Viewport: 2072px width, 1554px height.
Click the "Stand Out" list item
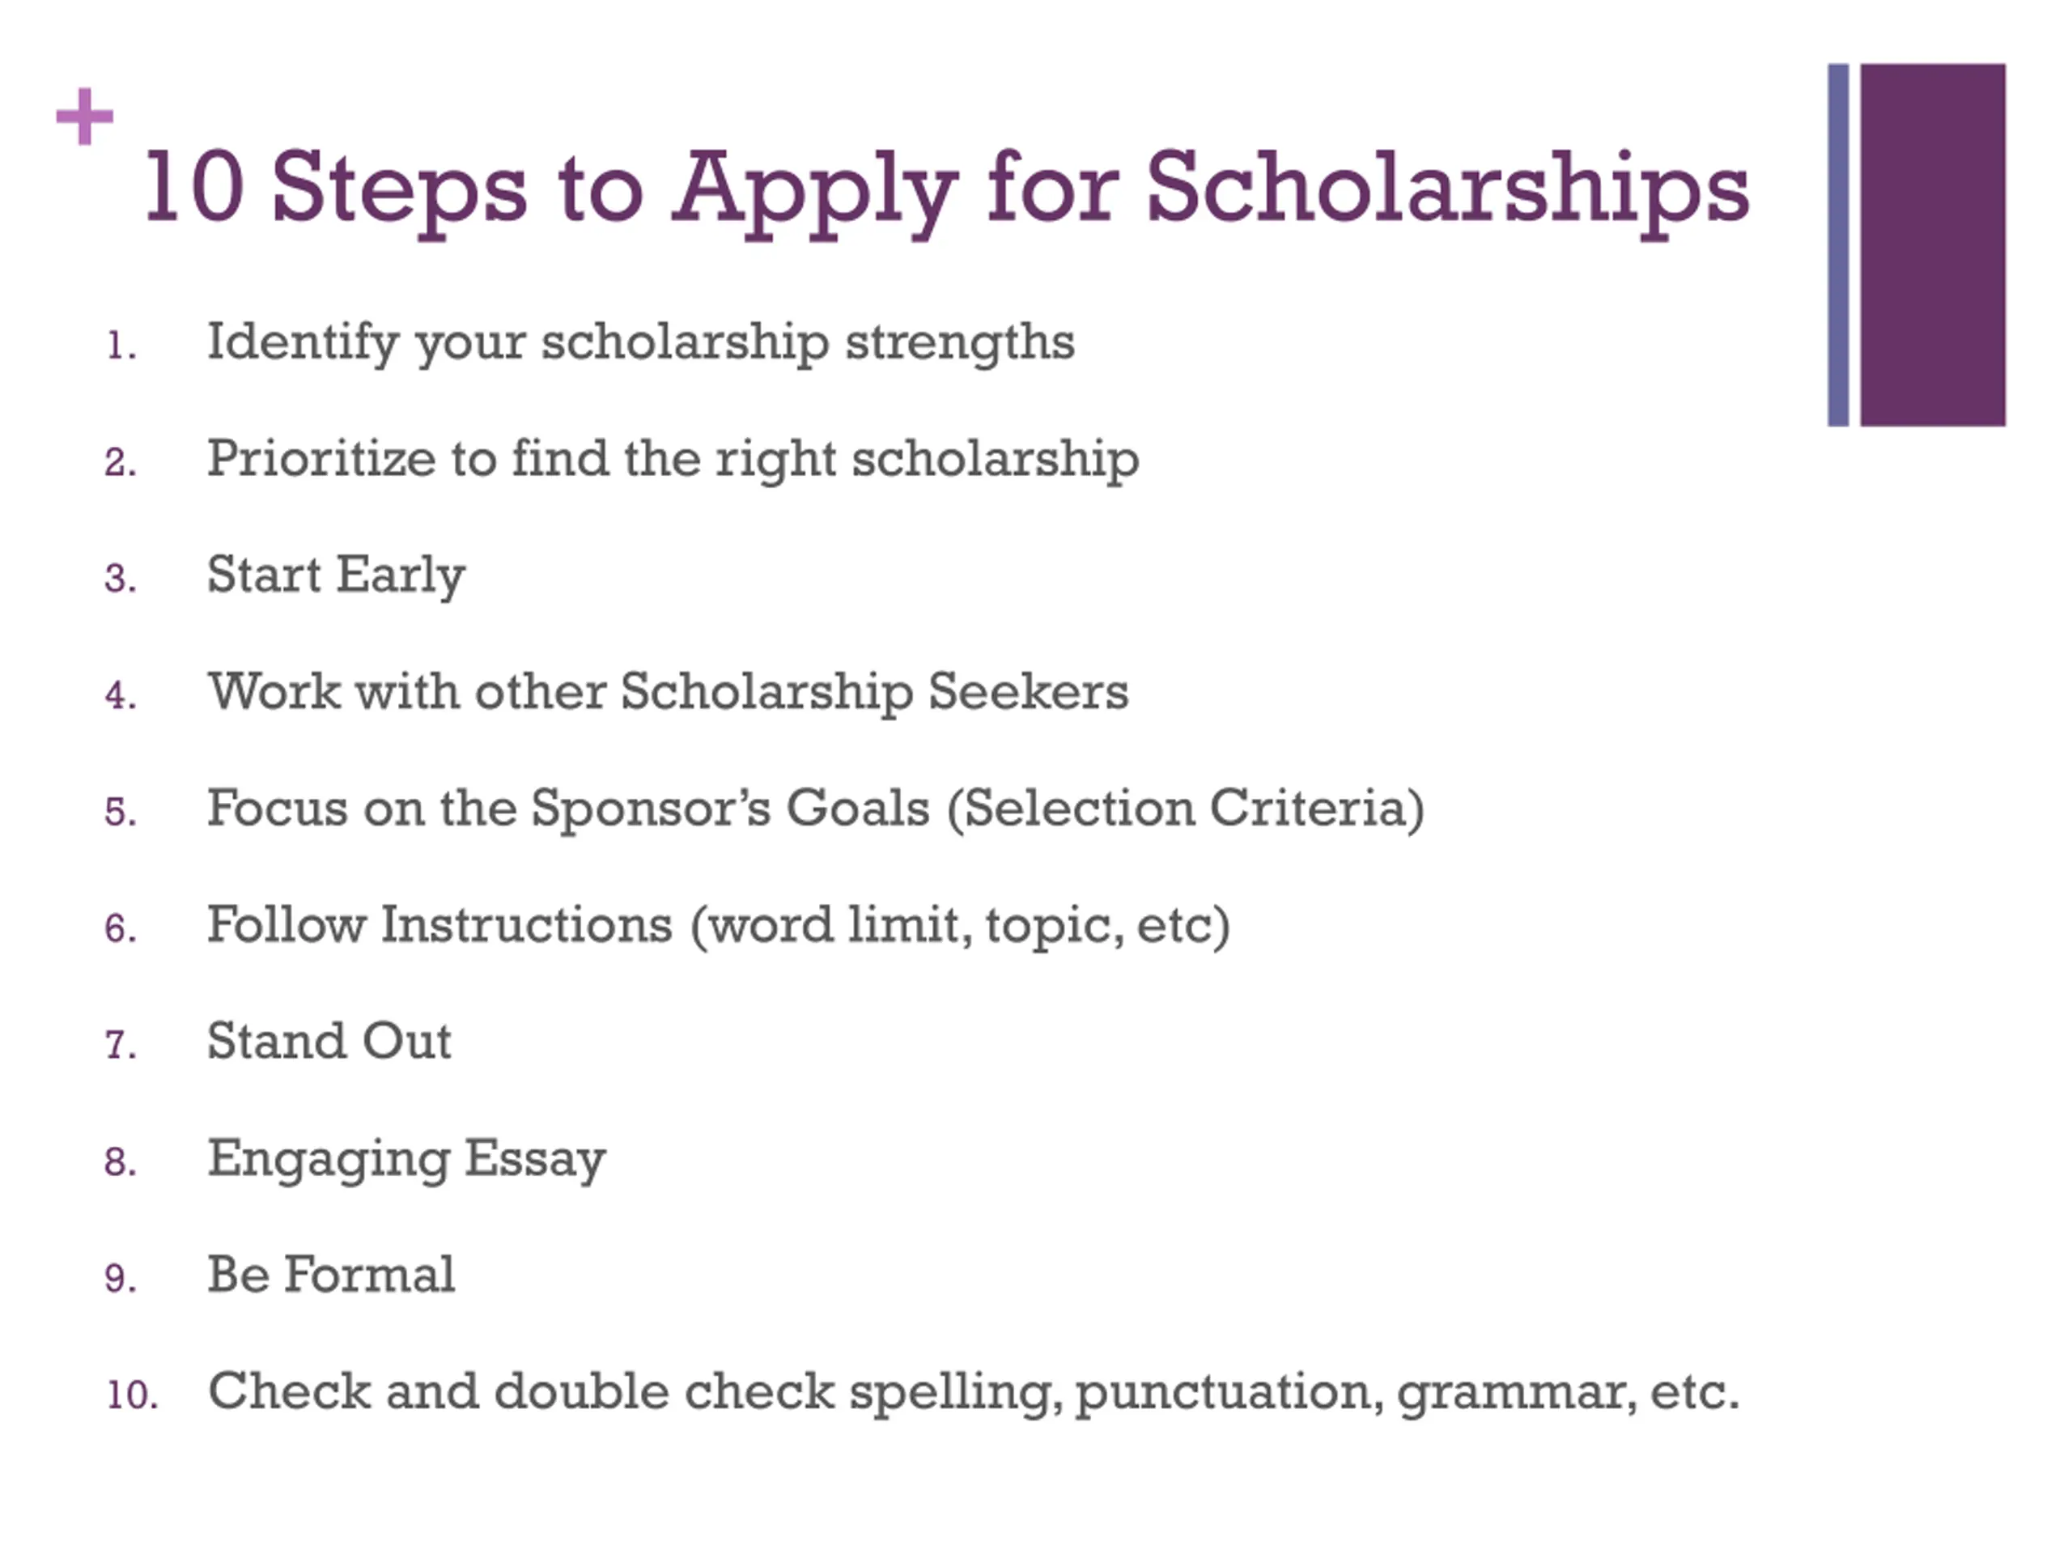pos(329,1042)
